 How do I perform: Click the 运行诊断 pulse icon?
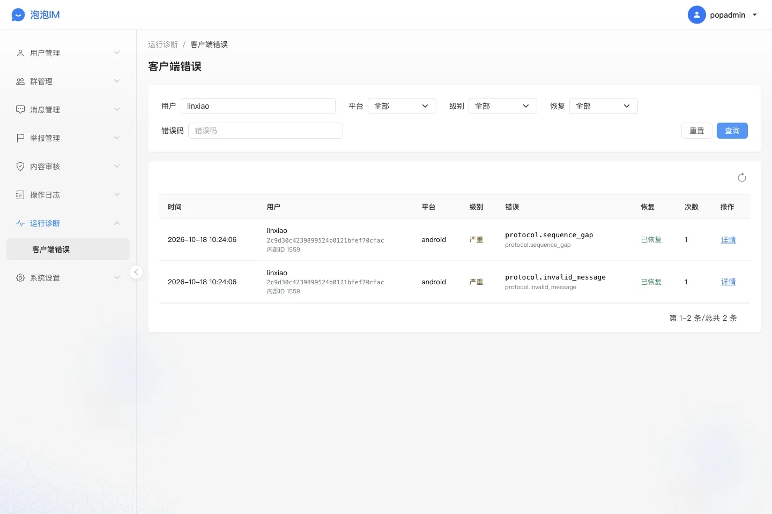20,223
